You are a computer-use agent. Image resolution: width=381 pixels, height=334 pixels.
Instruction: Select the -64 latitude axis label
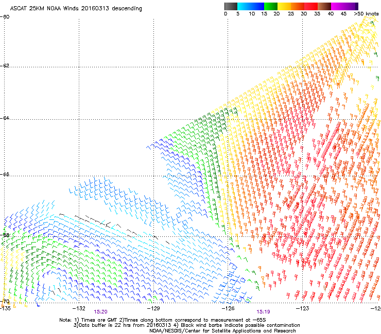click(x=5, y=118)
